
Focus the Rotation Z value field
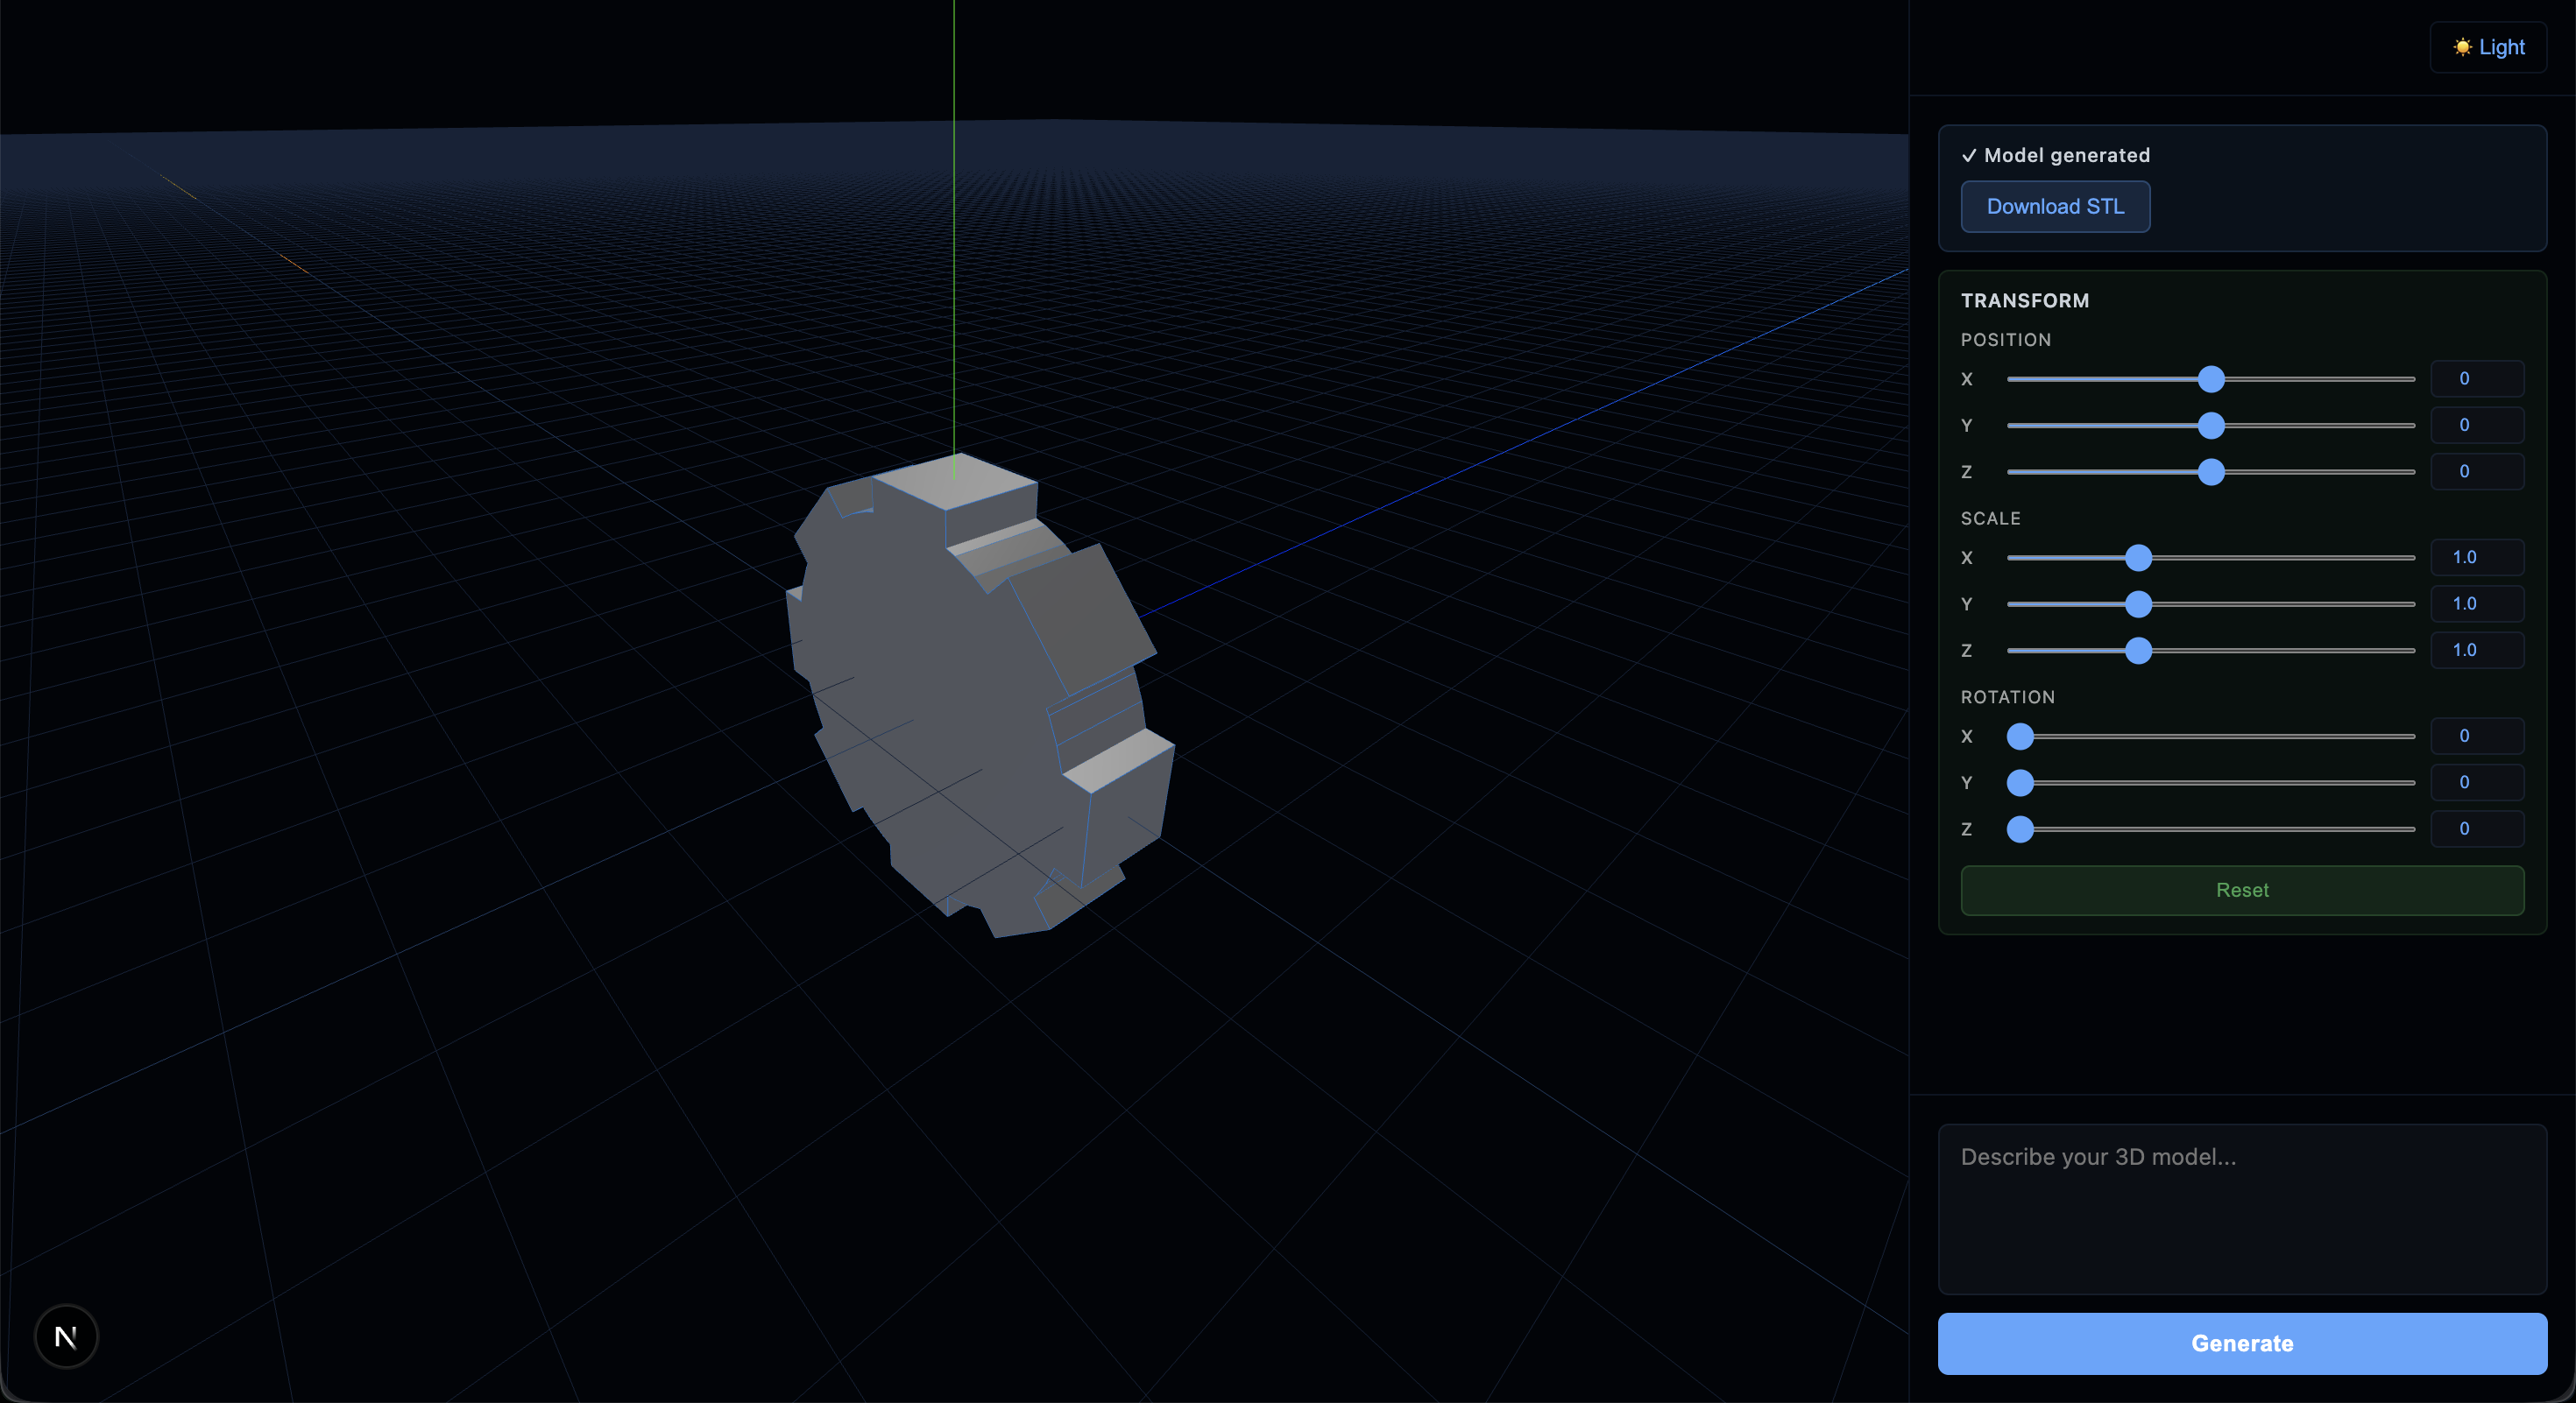2476,828
